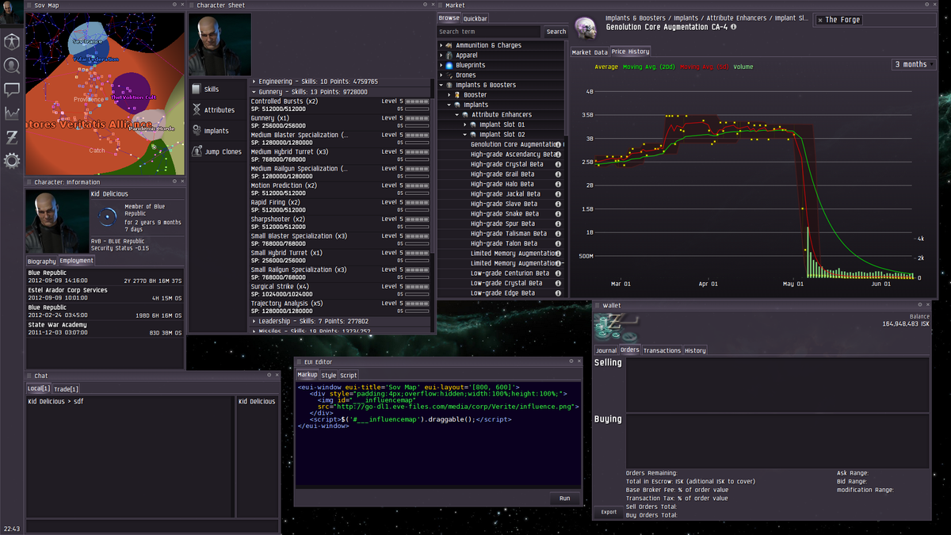Image resolution: width=951 pixels, height=535 pixels.
Task: Show info for High-grade Jackal Beta
Action: pyautogui.click(x=559, y=194)
